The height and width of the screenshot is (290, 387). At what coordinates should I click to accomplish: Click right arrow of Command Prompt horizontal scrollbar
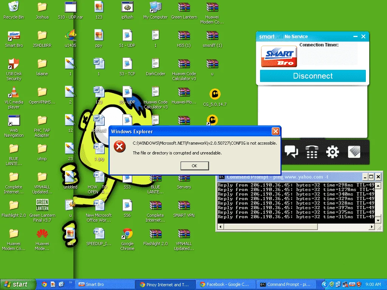pyautogui.click(x=372, y=227)
